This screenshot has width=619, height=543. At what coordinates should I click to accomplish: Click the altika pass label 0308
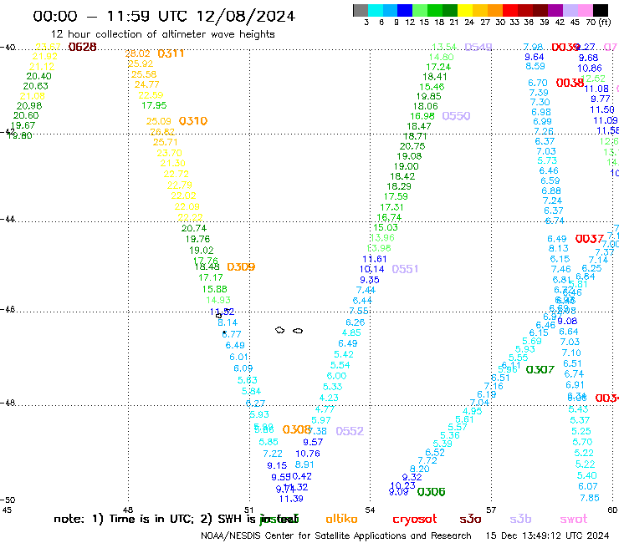click(x=296, y=429)
